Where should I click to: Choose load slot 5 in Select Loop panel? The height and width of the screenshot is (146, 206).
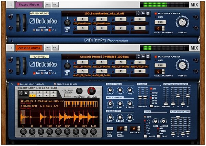[x=33, y=96]
